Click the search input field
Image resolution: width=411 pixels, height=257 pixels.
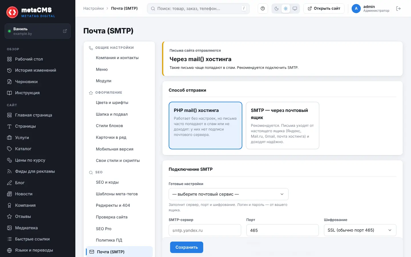click(198, 9)
